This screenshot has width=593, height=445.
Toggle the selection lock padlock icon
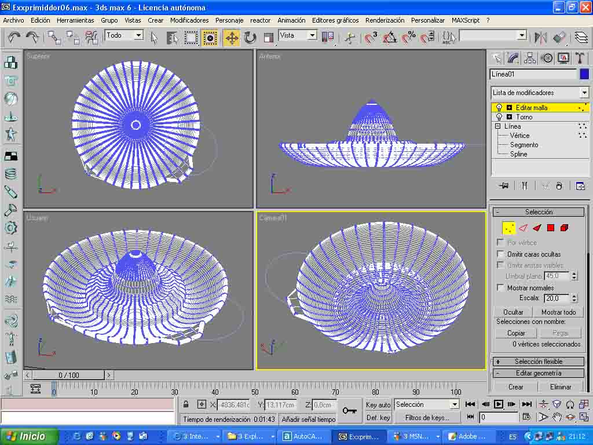tap(186, 404)
